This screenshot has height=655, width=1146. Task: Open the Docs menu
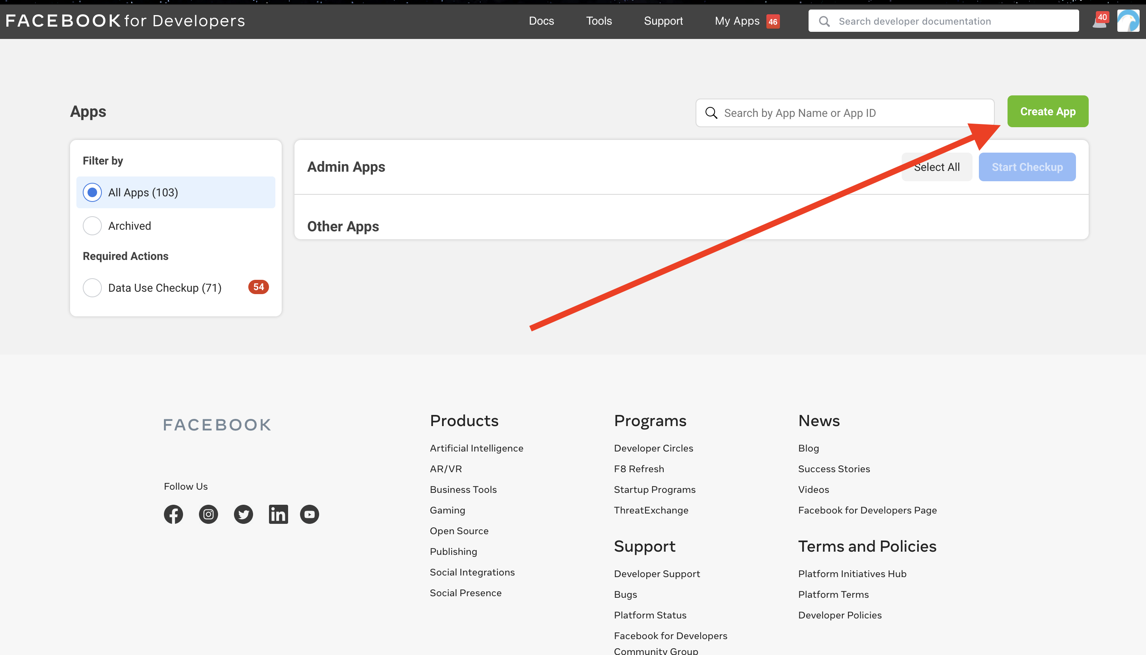(541, 21)
